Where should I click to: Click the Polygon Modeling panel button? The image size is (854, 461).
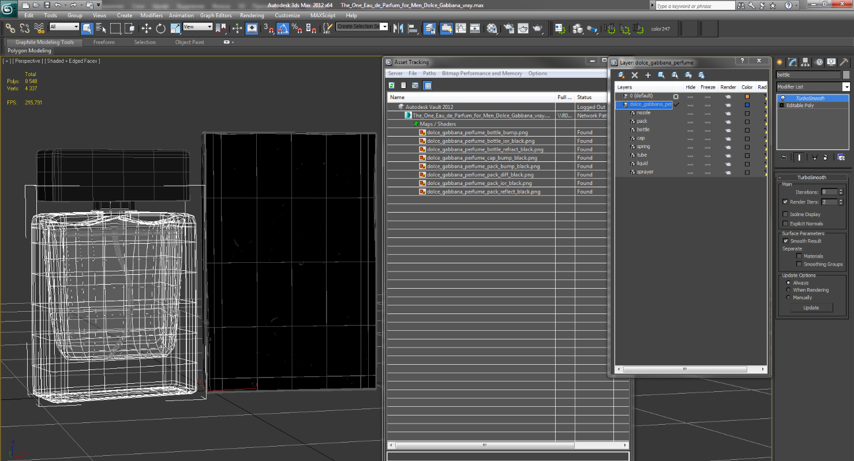click(x=29, y=51)
